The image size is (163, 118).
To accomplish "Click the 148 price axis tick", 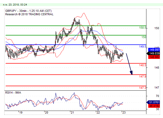I will (157, 68).
